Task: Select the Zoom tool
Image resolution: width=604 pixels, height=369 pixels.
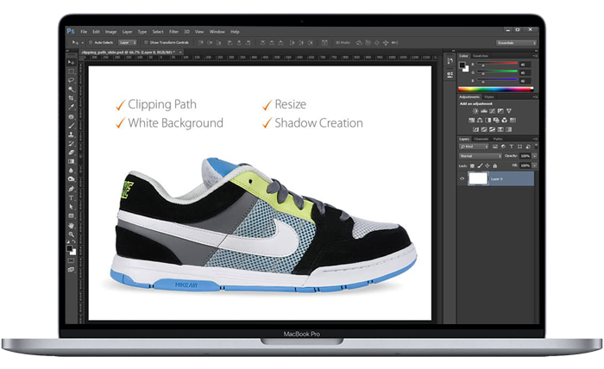Action: point(72,235)
